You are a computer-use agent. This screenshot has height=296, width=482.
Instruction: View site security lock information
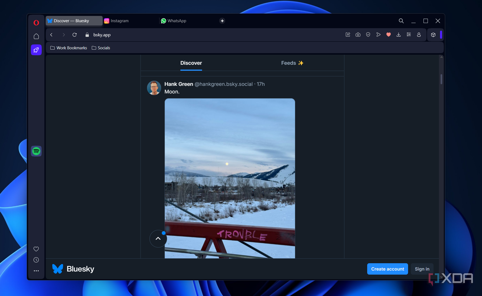pyautogui.click(x=87, y=35)
